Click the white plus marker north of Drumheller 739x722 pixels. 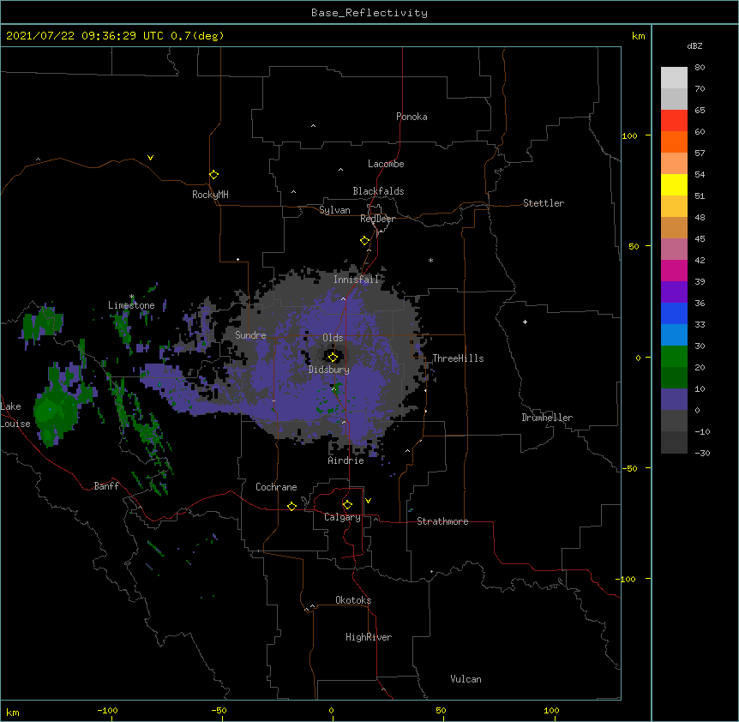tap(525, 322)
